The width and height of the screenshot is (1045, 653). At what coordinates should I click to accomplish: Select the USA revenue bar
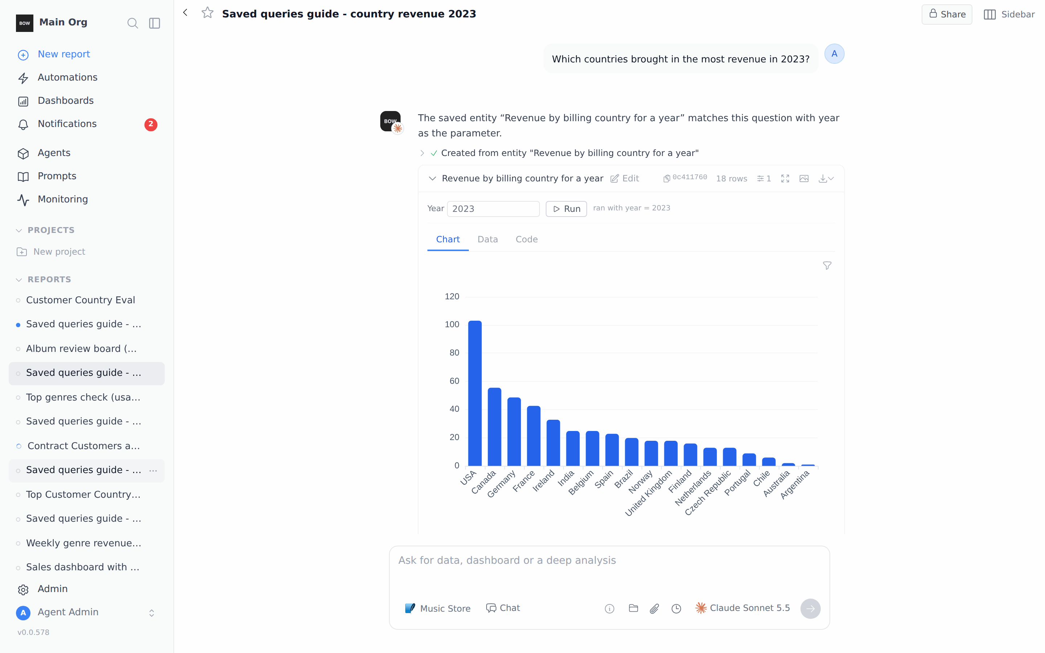(x=475, y=393)
